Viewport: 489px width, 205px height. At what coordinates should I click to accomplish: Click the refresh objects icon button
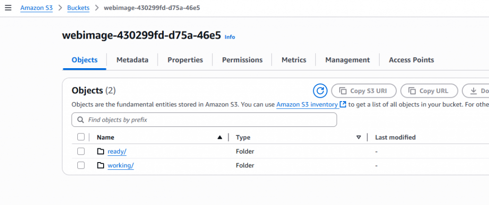click(320, 91)
